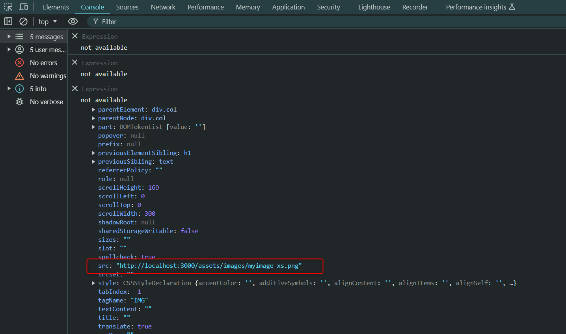Select the sharedStorageWritable false value

click(189, 231)
